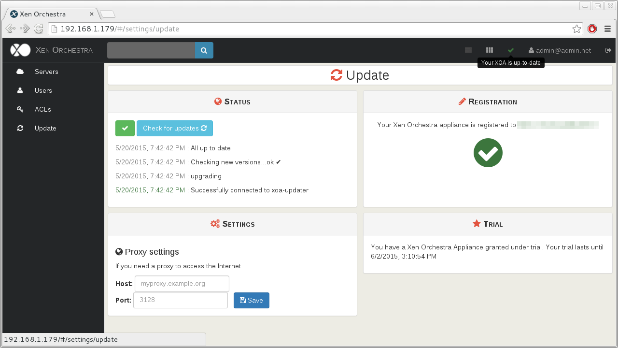618x348 pixels.
Task: Open a new browser tab
Action: coord(107,14)
